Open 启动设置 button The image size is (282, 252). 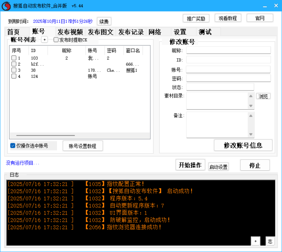click(218, 167)
